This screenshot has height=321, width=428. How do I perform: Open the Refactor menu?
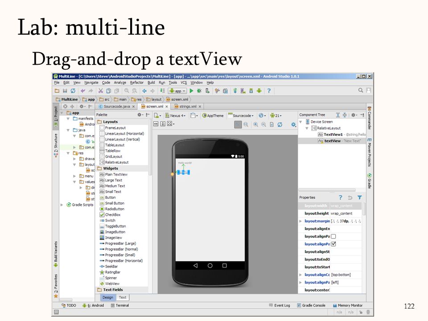coord(137,82)
